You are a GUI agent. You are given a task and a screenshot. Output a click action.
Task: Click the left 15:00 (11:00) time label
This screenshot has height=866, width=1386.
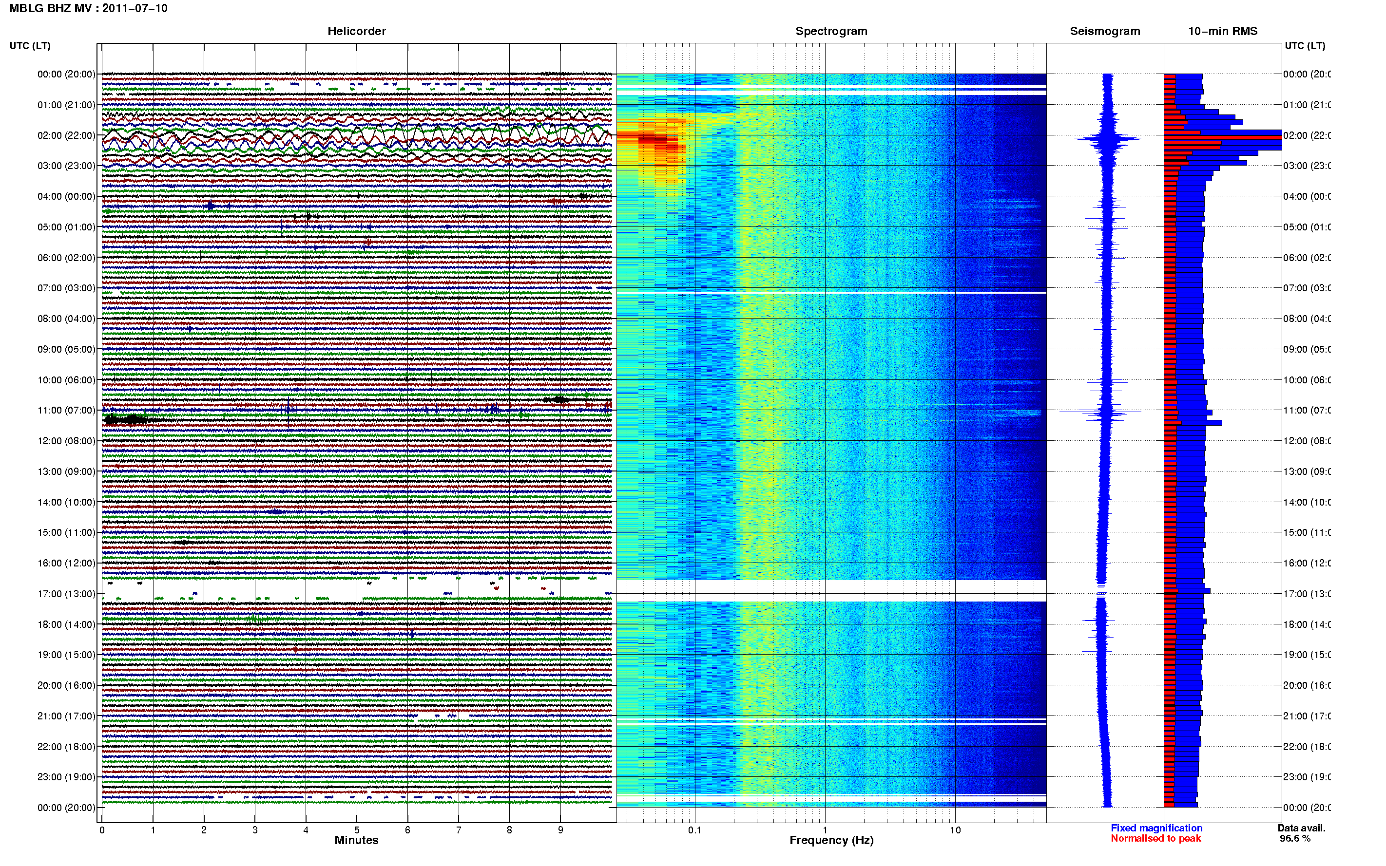click(66, 533)
